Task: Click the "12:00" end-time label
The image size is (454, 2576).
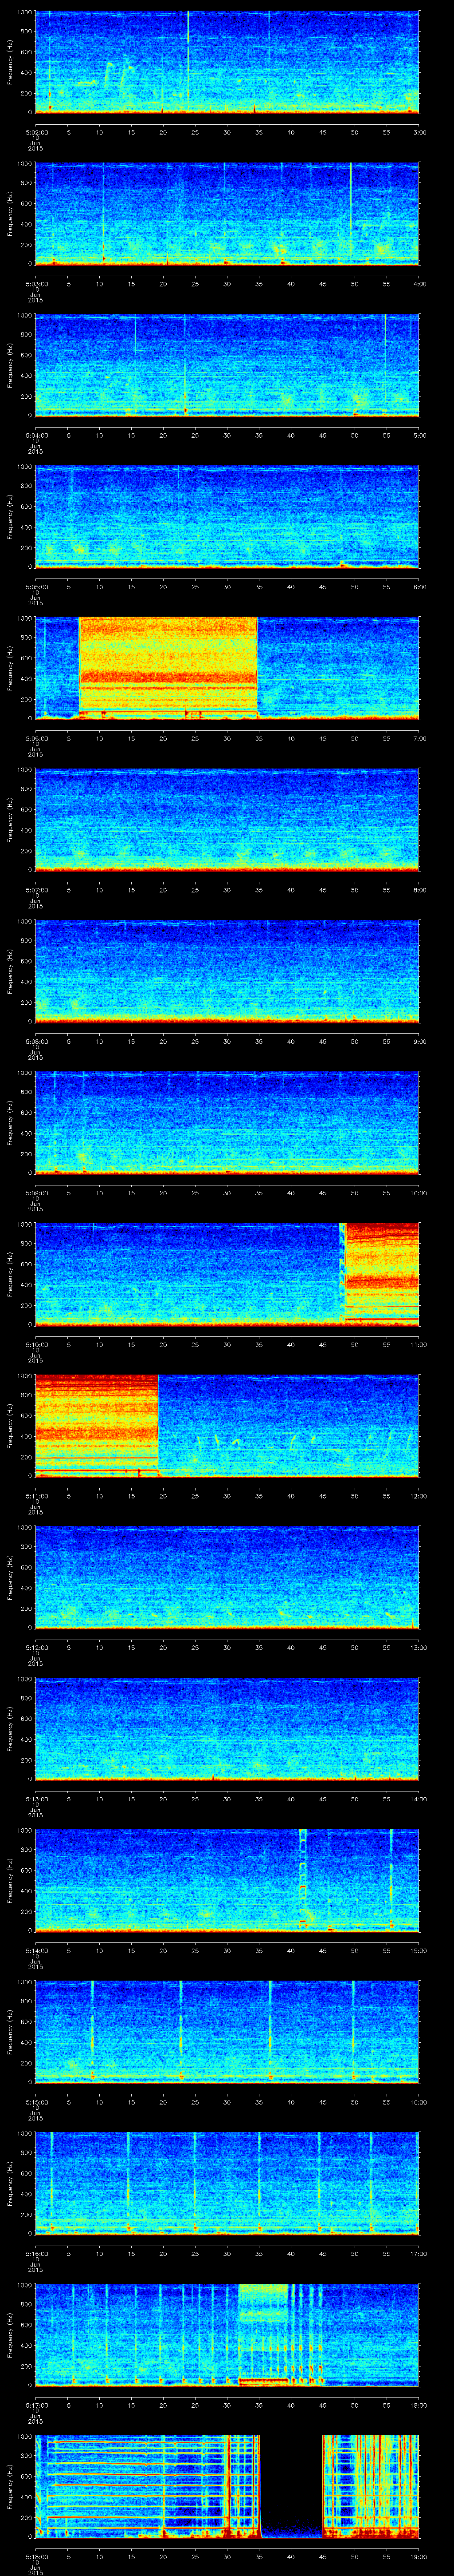Action: tap(419, 1495)
